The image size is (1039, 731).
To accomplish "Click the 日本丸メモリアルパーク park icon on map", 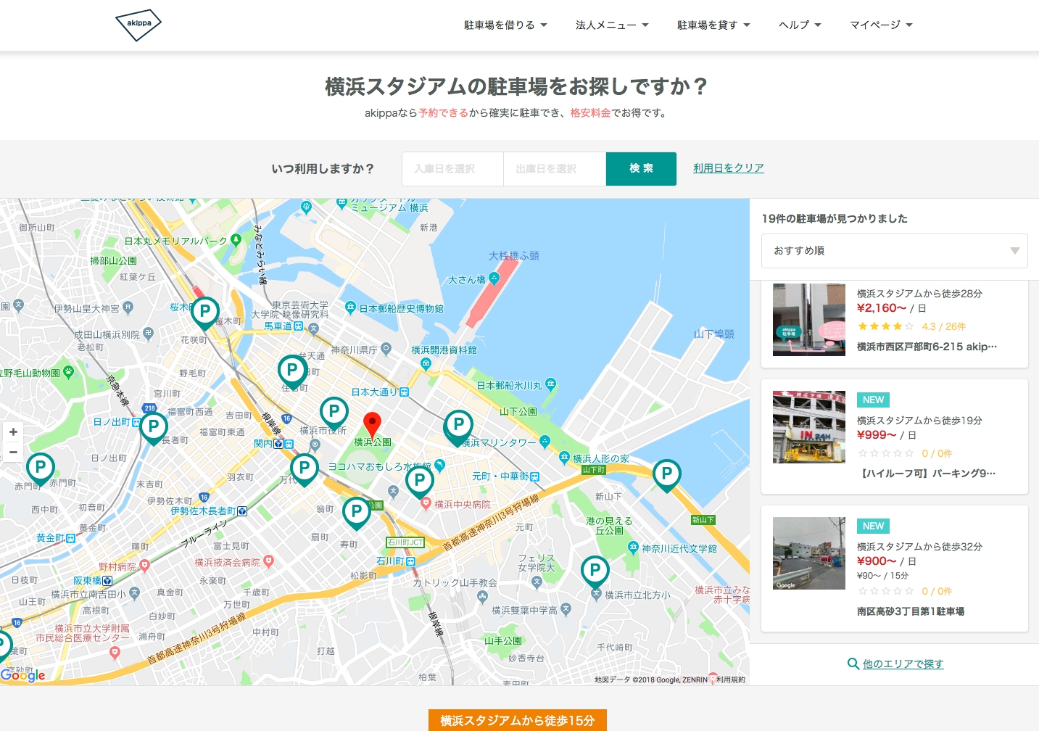I will [x=236, y=240].
